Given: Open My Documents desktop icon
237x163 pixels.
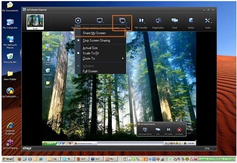Looking at the screenshot, I should point(10,7).
